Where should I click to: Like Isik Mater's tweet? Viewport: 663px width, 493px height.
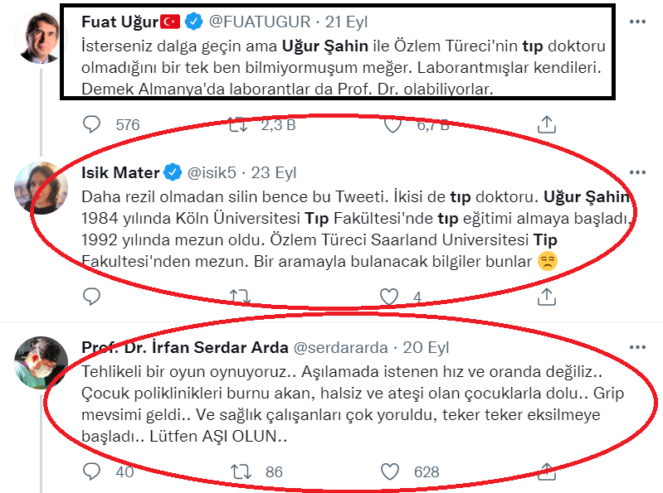pyautogui.click(x=389, y=297)
